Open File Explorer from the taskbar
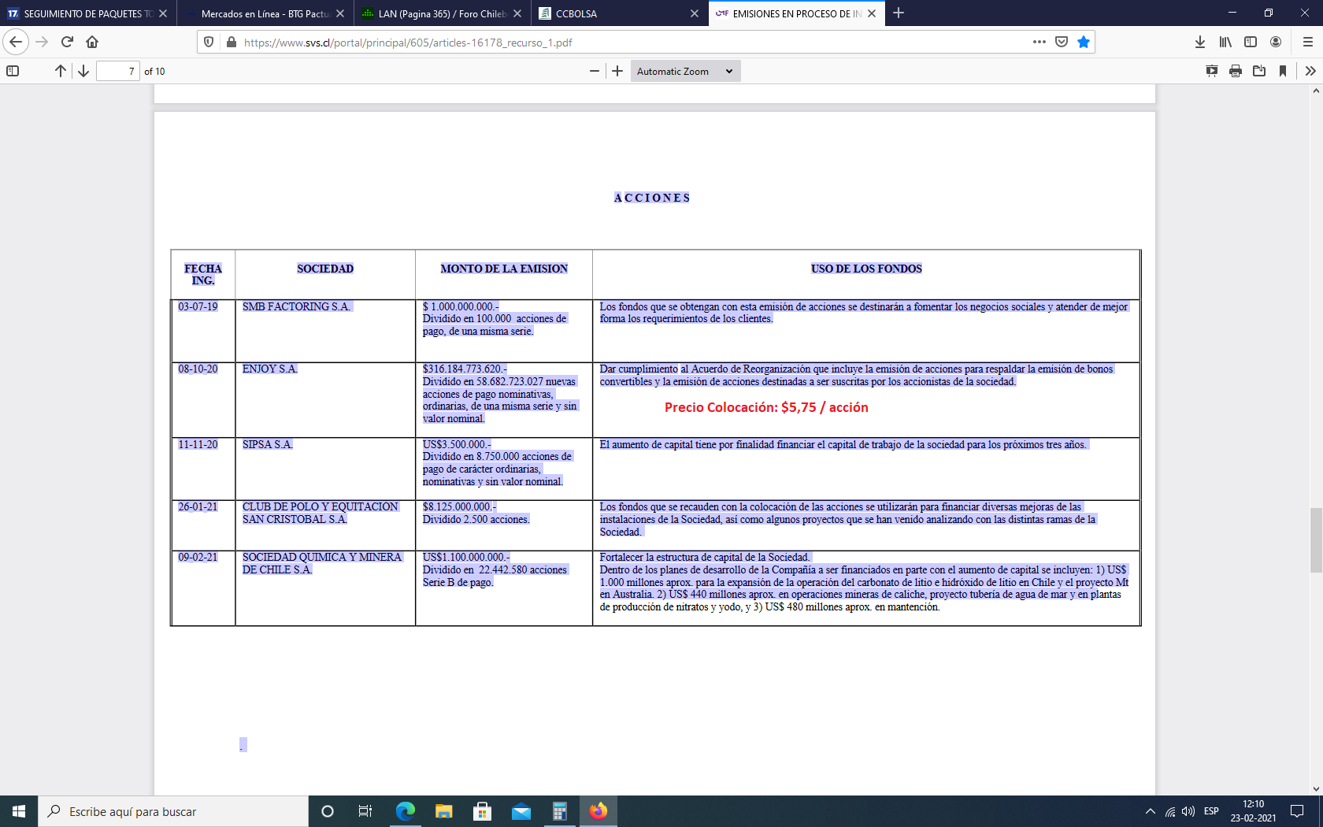Viewport: 1323px width, 827px height. (444, 811)
